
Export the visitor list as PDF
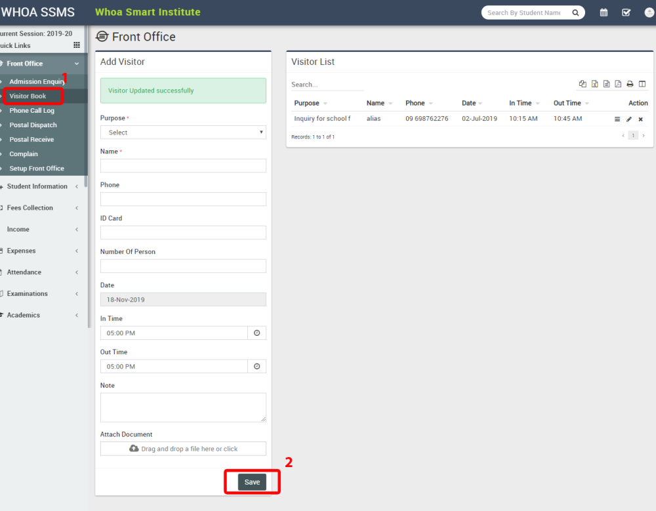tap(618, 84)
